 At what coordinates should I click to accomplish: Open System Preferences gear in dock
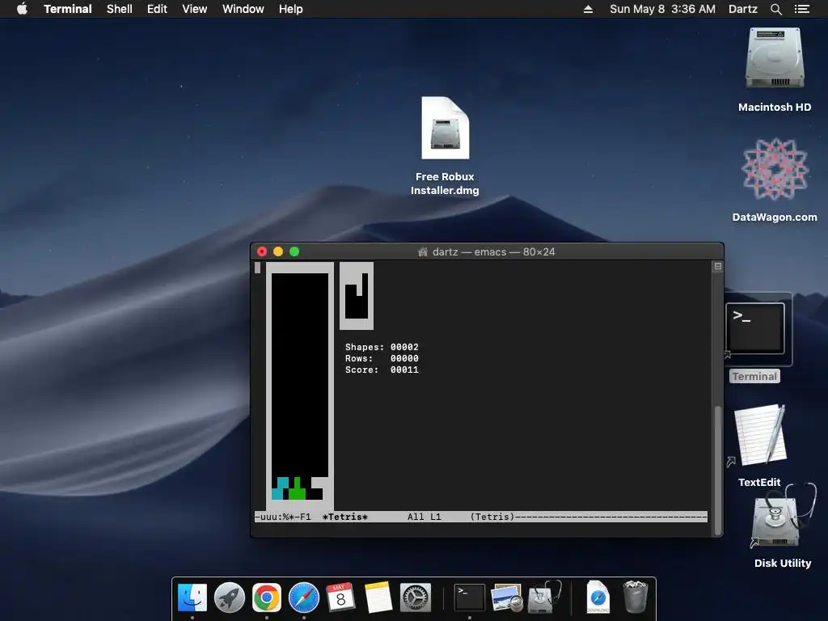[416, 598]
